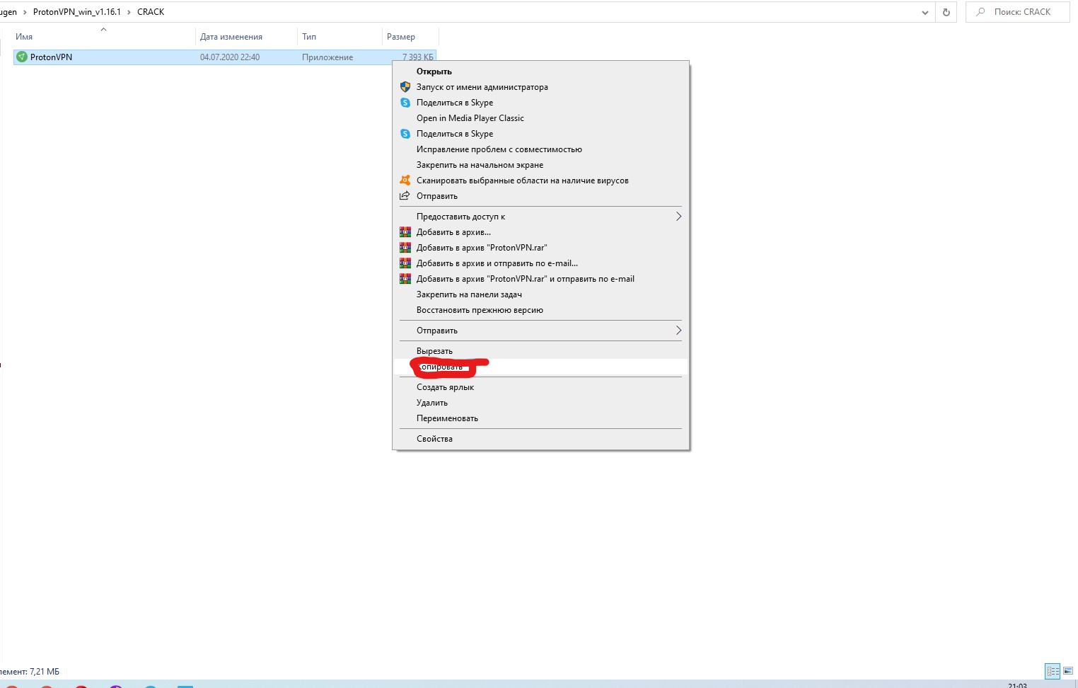
Task: Expand the "Предоставить доступ к" submenu
Action: pos(678,217)
